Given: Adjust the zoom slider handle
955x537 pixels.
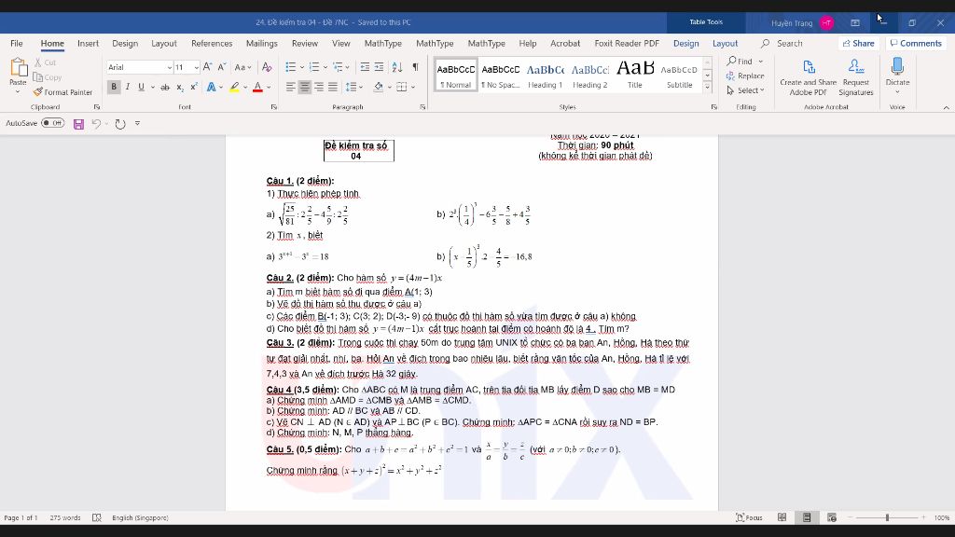Looking at the screenshot, I should point(888,517).
